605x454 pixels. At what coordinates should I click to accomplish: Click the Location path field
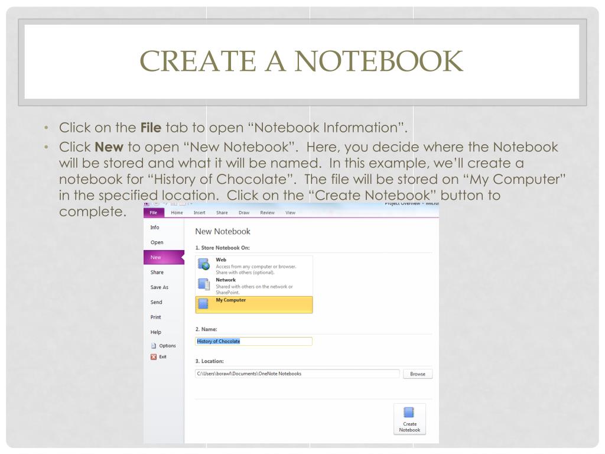(297, 374)
